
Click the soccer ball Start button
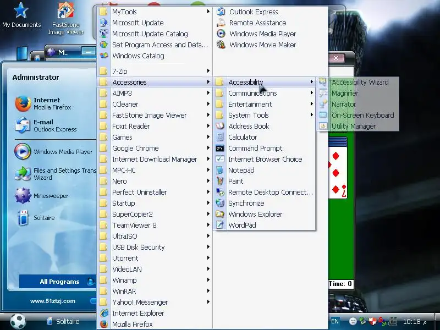[18, 321]
